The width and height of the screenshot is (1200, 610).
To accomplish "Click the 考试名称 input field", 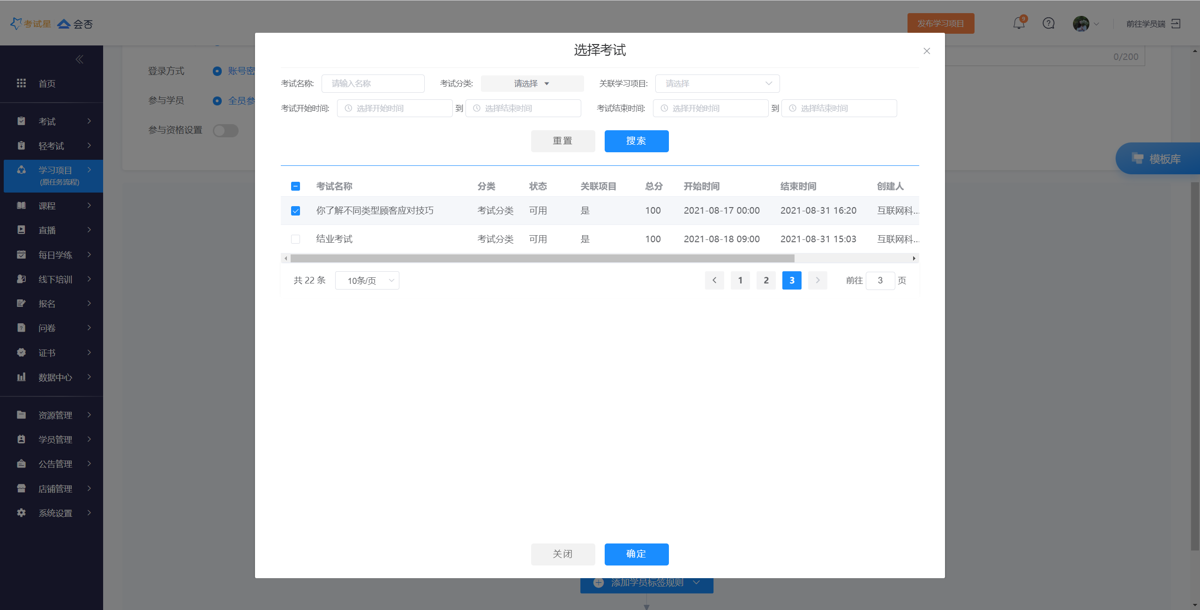I will 373,84.
